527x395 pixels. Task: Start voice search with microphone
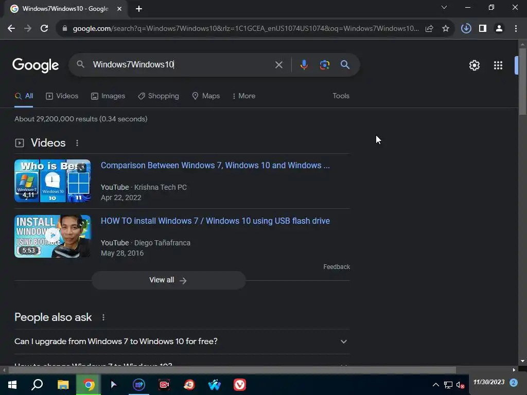pos(304,65)
